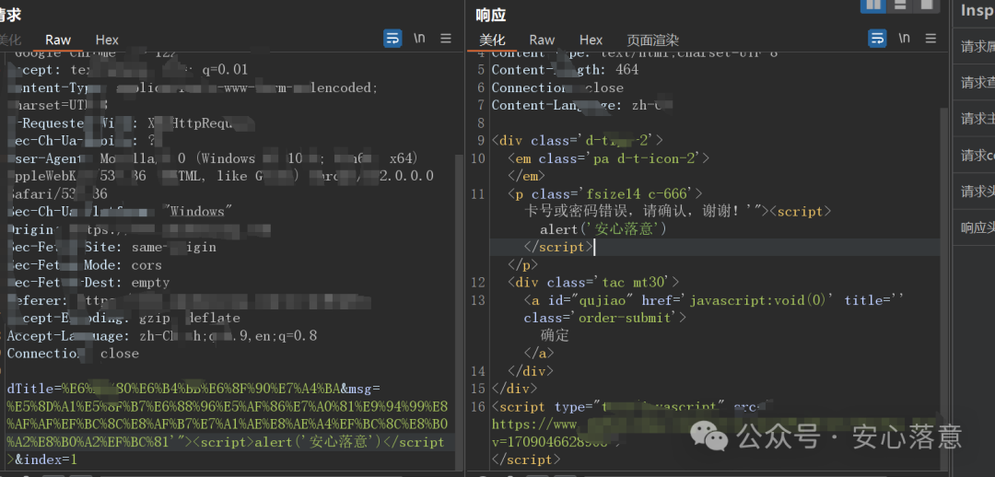Switch response view to Raw tab
Screen dimensions: 995x477
pos(542,40)
